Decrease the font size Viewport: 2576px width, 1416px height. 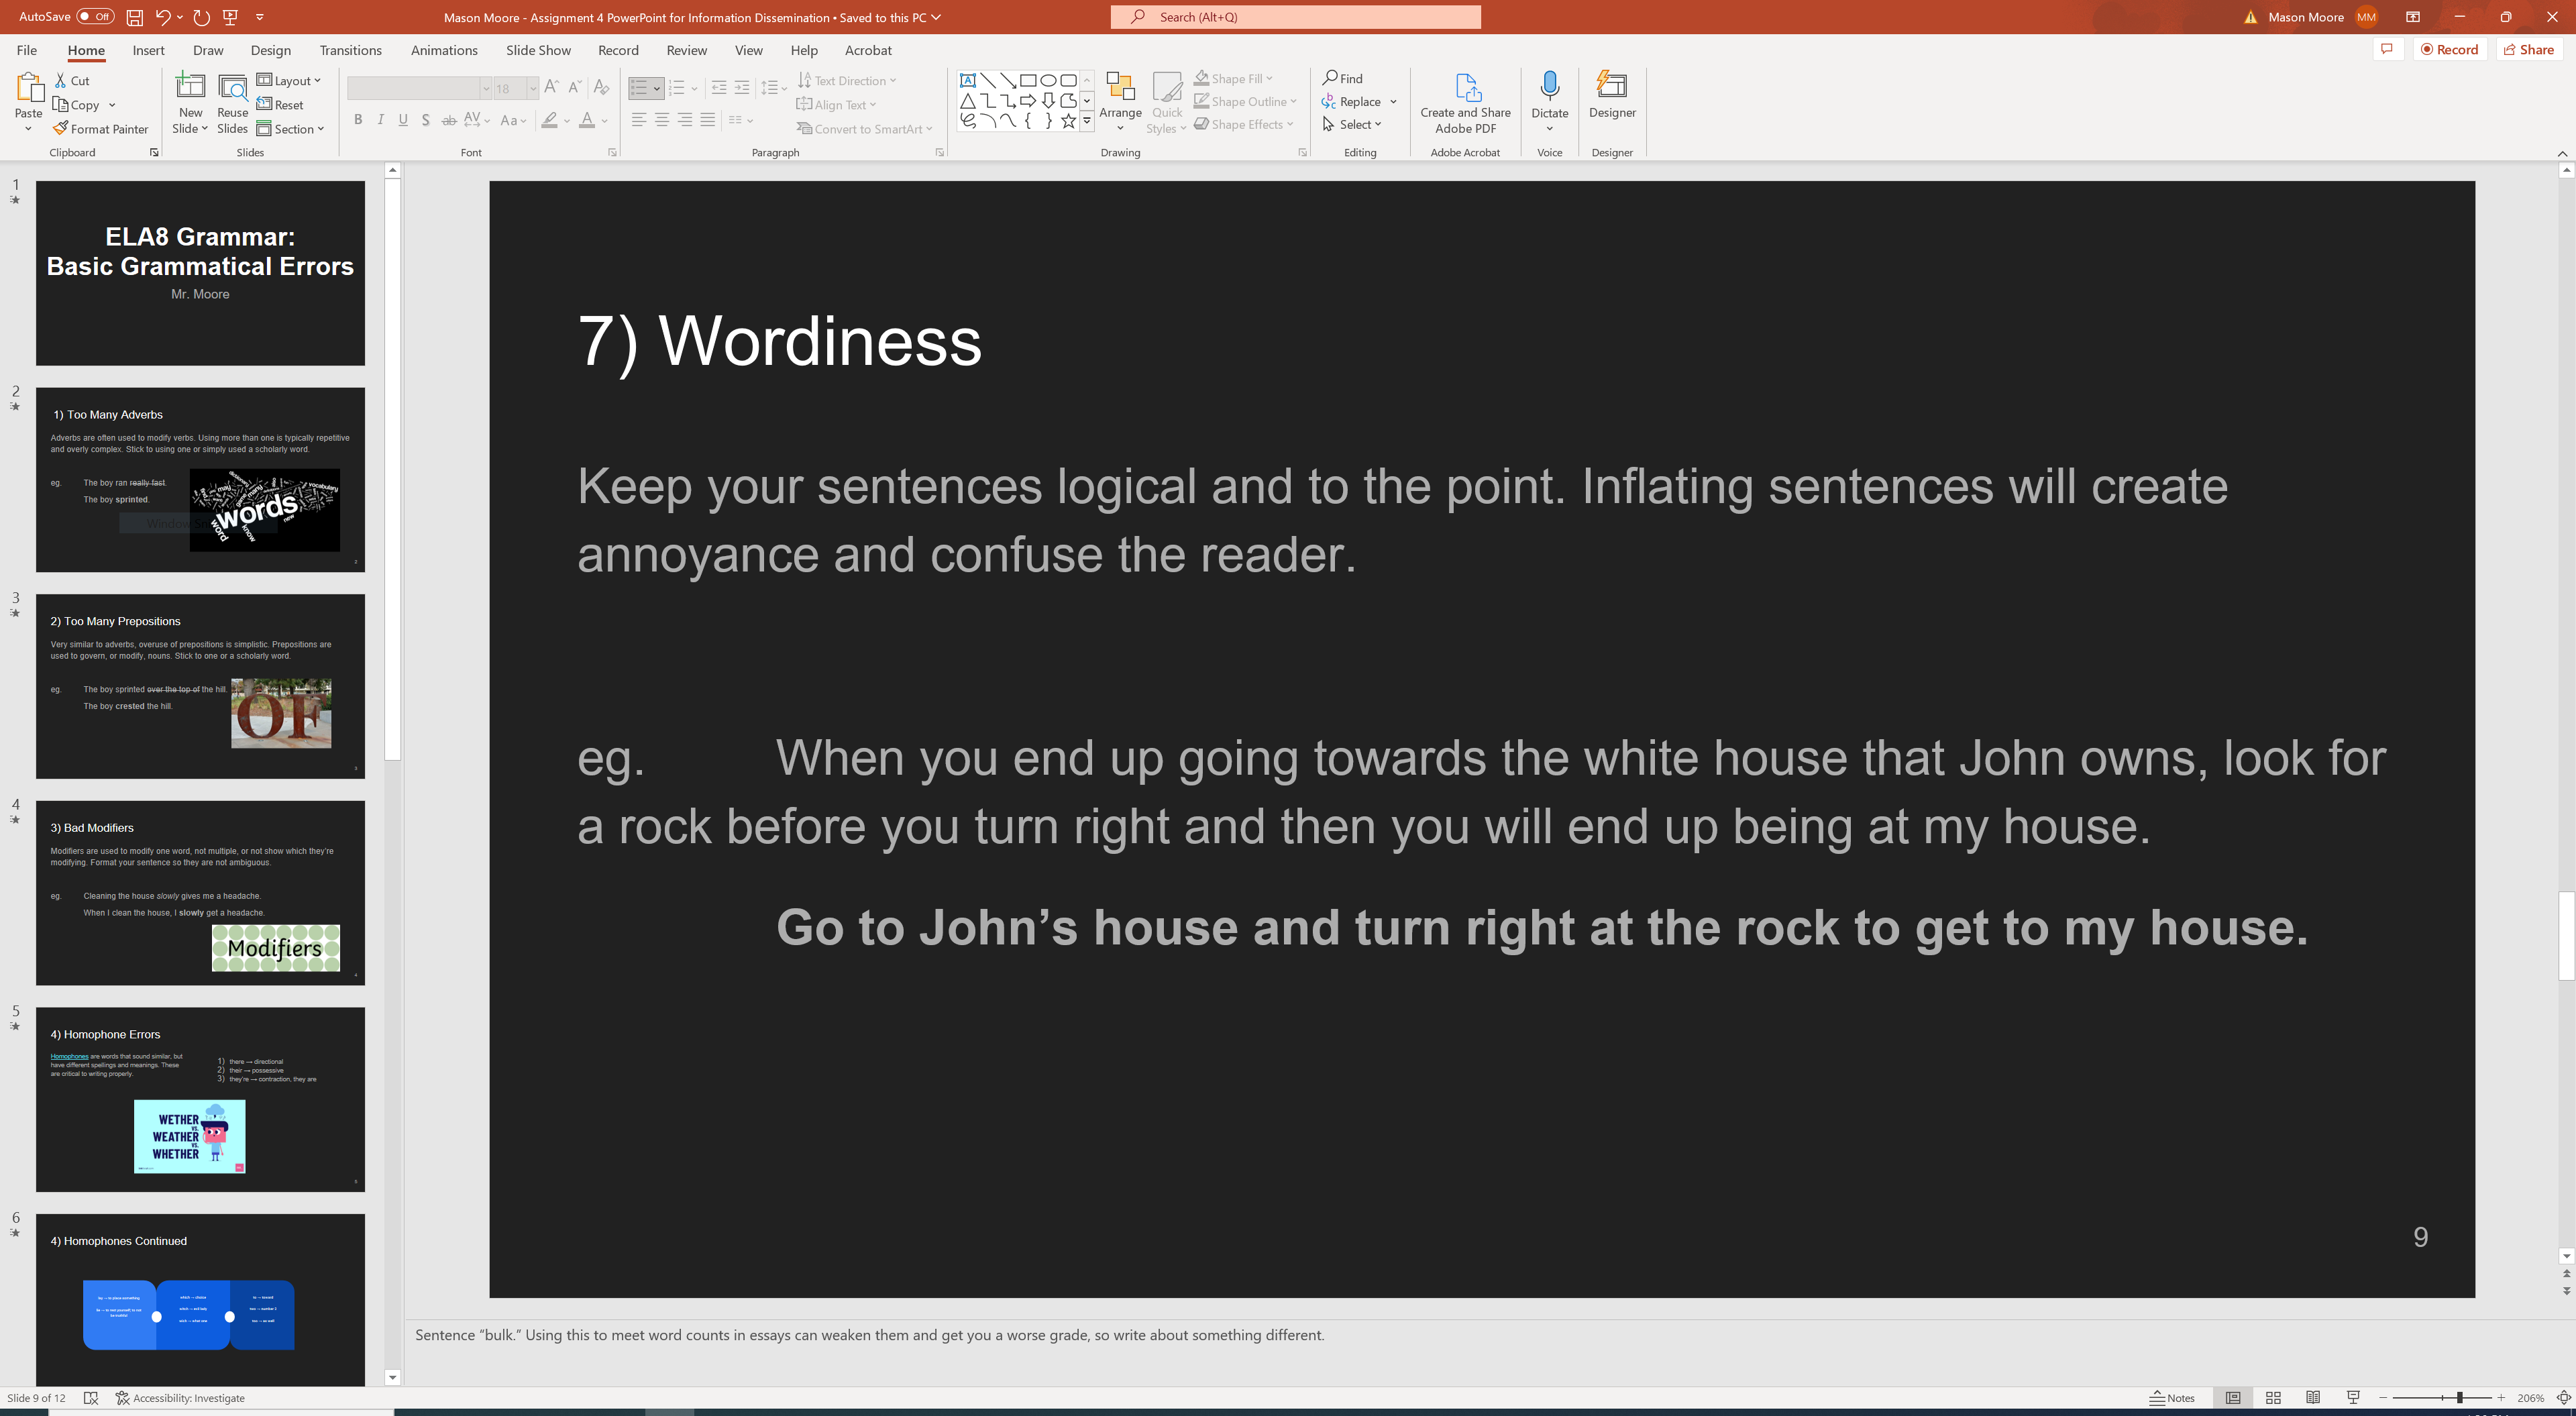tap(575, 88)
